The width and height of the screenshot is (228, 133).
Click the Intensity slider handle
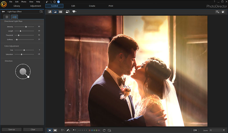26,26
